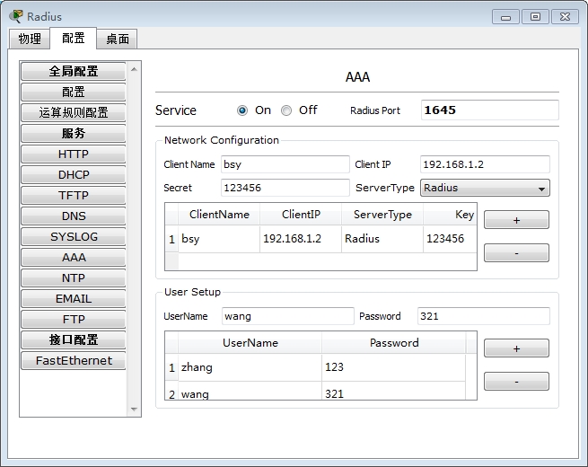Select the Off radio button for Service
The height and width of the screenshot is (467, 588).
(x=286, y=110)
